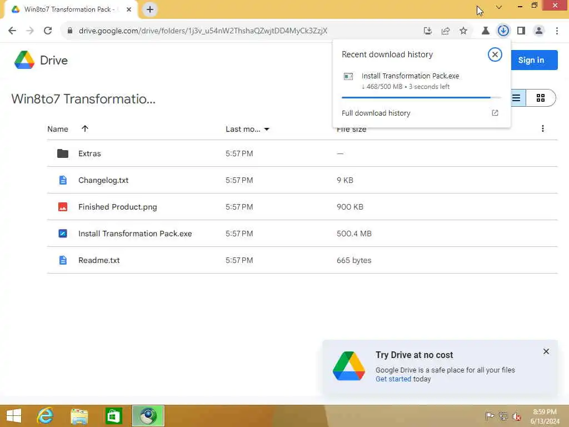Open a new browser tab
This screenshot has width=569, height=427.
coord(150,9)
